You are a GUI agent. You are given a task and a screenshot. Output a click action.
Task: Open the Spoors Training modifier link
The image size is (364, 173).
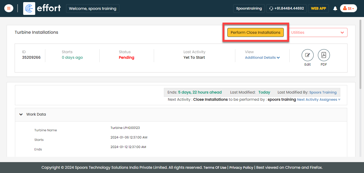point(323,92)
